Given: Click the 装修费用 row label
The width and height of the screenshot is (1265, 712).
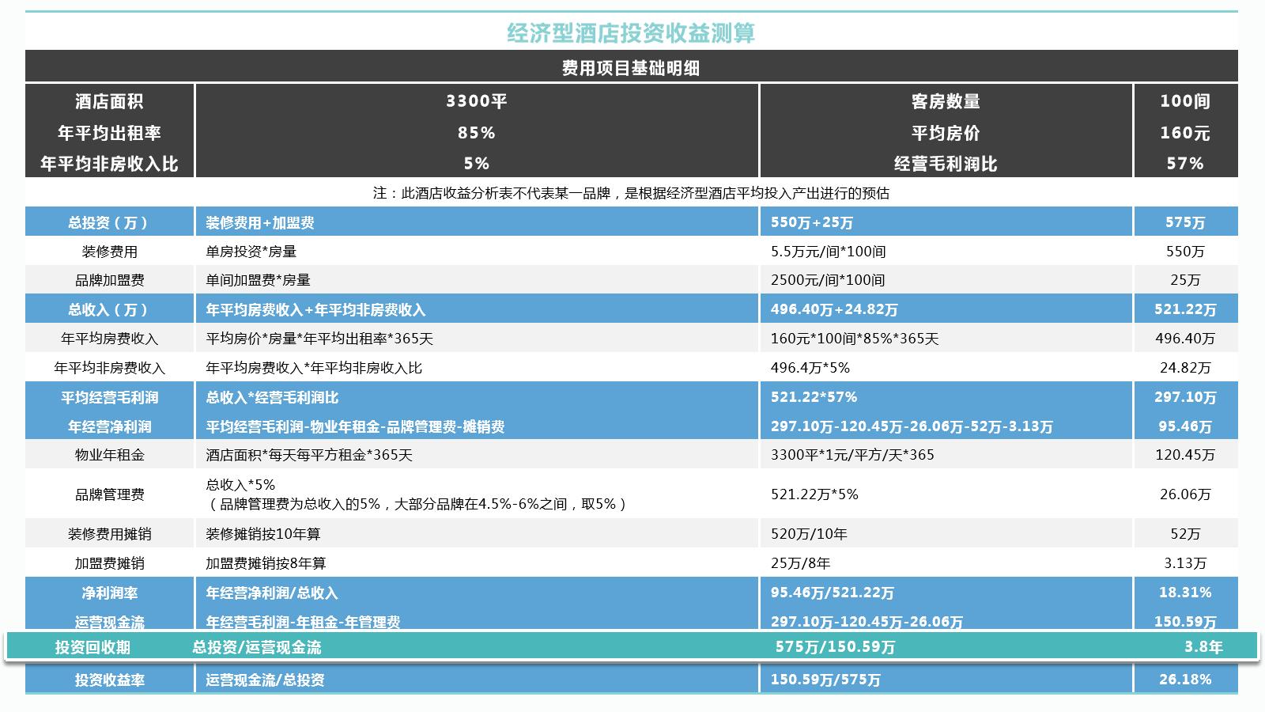Looking at the screenshot, I should (x=109, y=251).
